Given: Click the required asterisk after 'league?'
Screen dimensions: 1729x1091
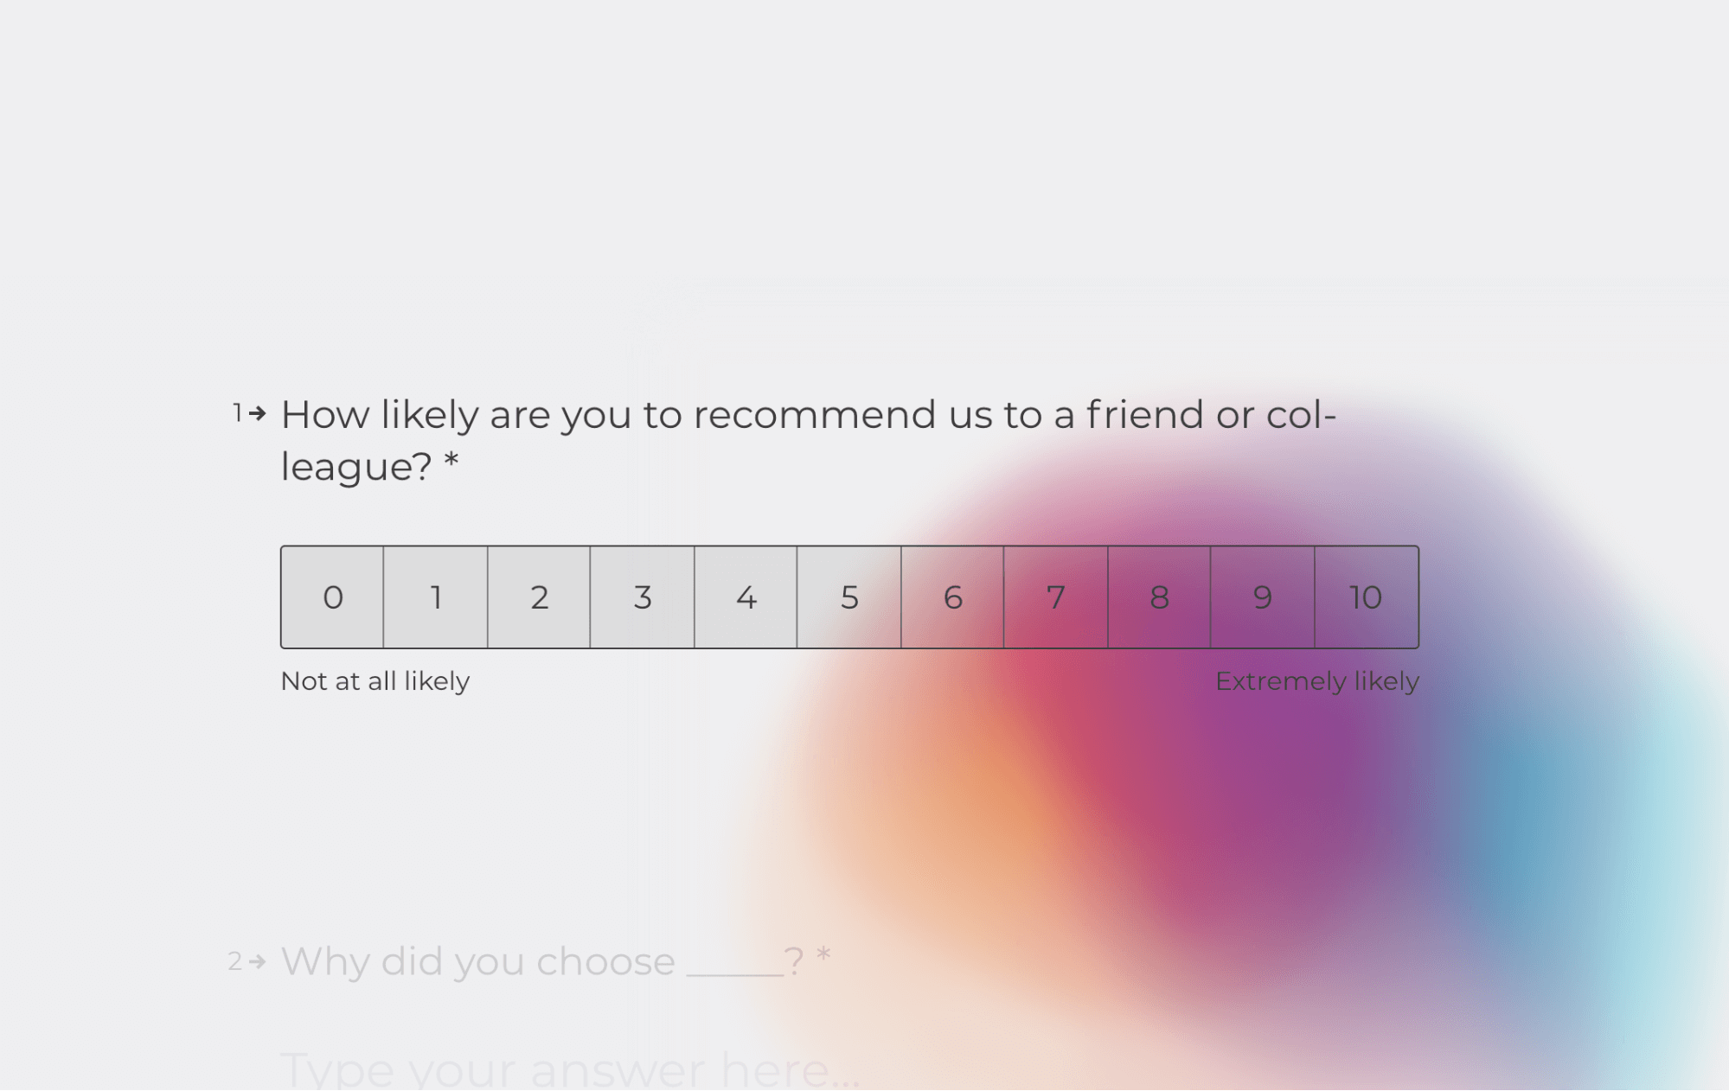Looking at the screenshot, I should coord(451,460).
